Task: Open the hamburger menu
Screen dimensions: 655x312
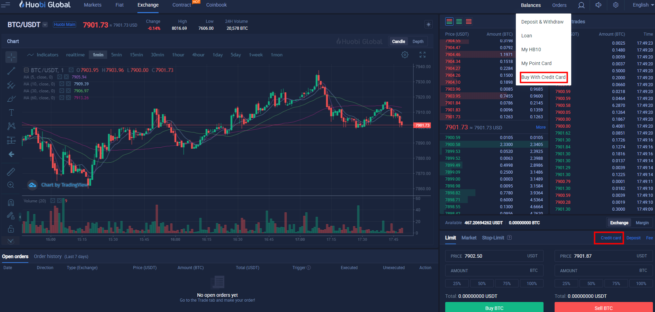Action: (6, 5)
